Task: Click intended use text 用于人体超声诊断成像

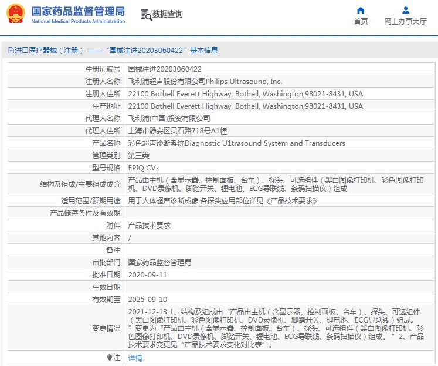Action: (x=222, y=201)
